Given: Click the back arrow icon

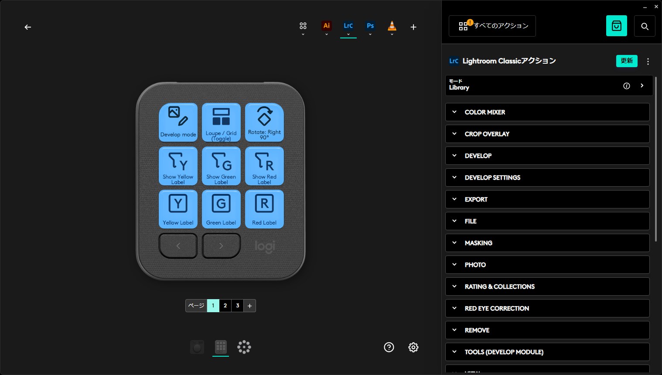Looking at the screenshot, I should (28, 27).
